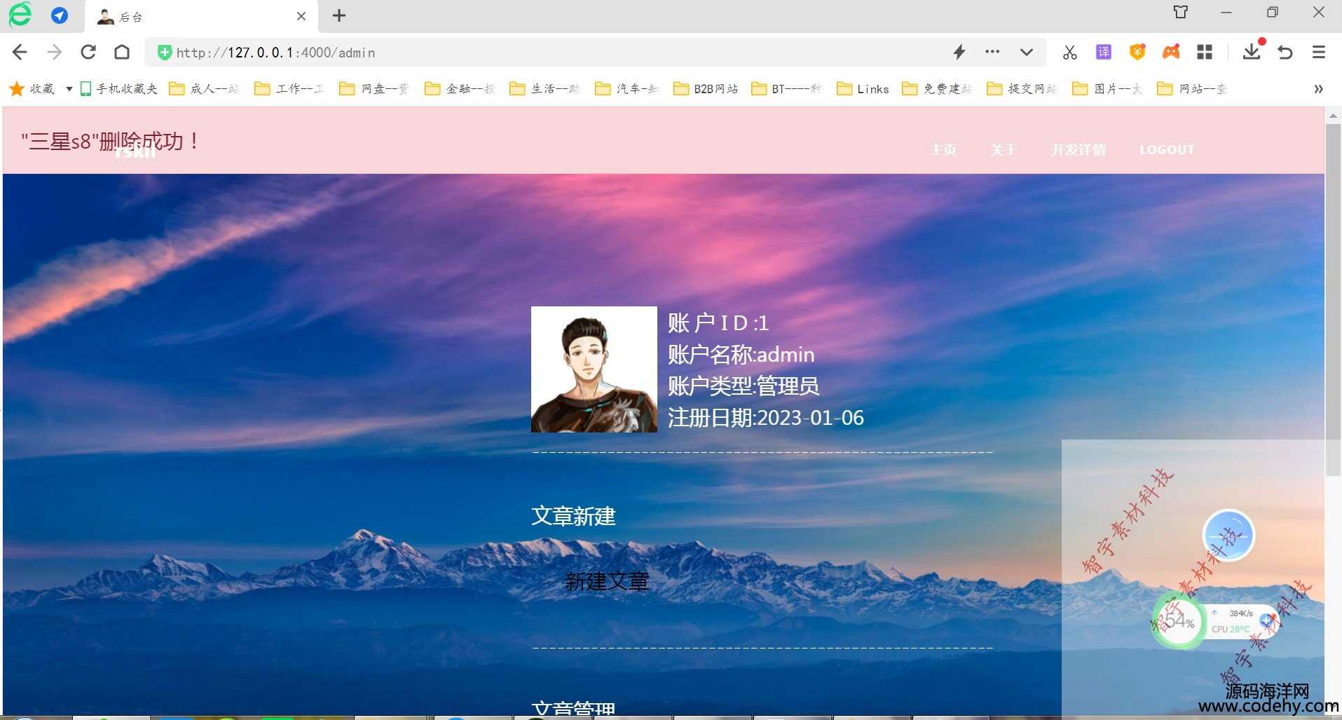Open the apps grid extension icon
Image resolution: width=1342 pixels, height=720 pixels.
(1205, 52)
